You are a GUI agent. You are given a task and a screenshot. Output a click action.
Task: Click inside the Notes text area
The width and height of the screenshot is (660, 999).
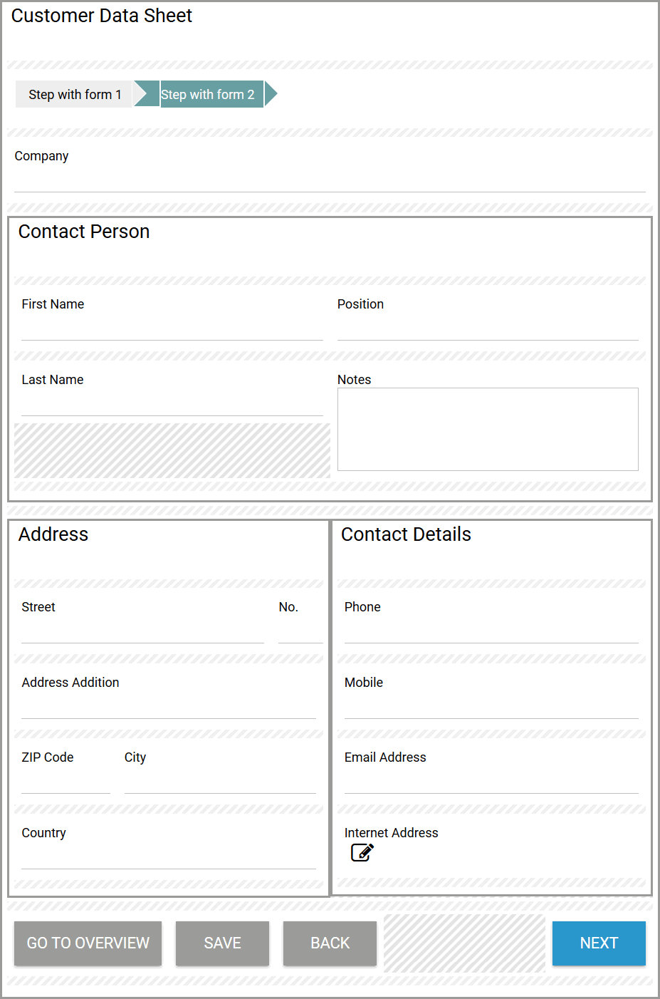click(x=487, y=429)
